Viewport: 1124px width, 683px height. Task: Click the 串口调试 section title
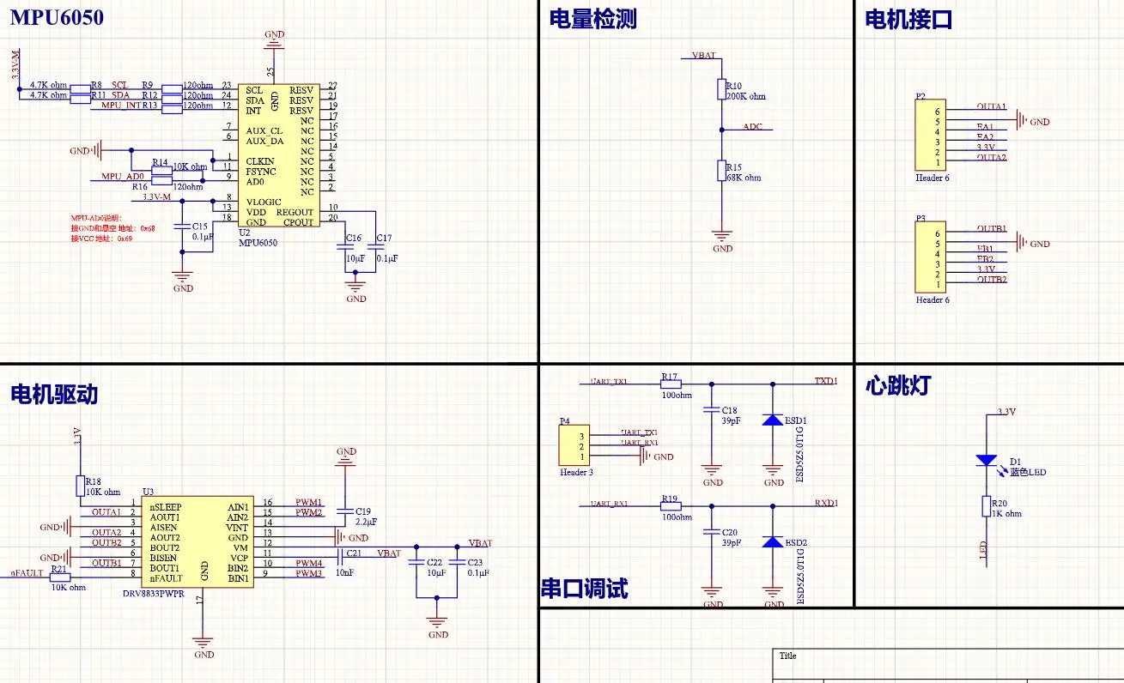[x=584, y=589]
